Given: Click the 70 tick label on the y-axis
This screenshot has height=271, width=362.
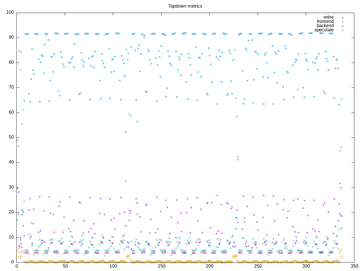Looking at the screenshot, I should coord(11,88).
